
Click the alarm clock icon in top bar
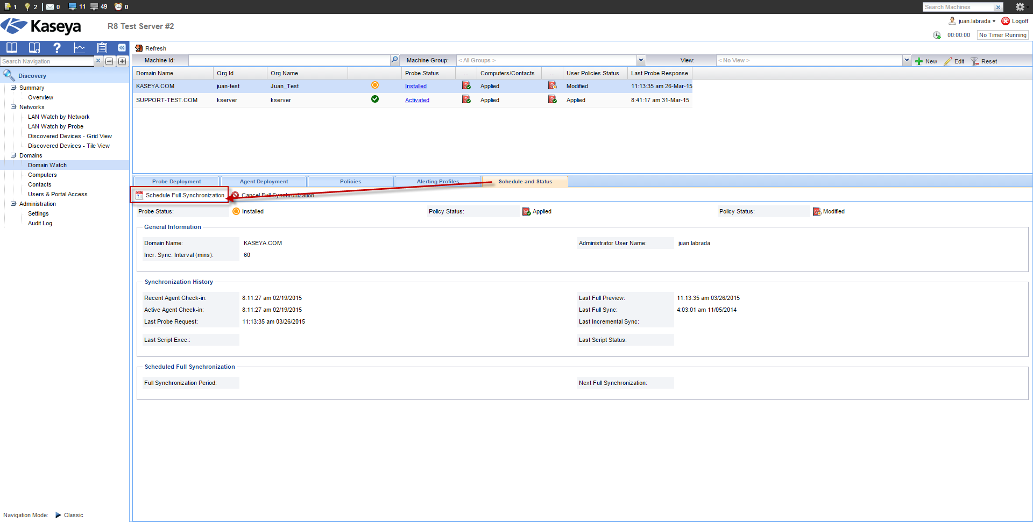pyautogui.click(x=118, y=6)
